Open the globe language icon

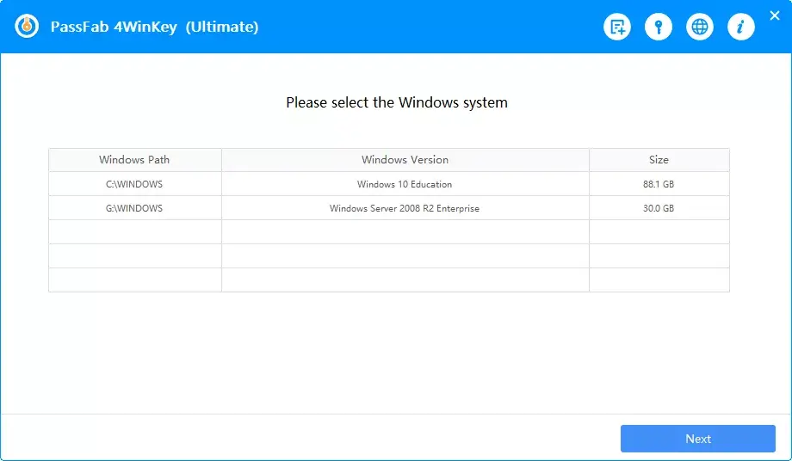700,28
